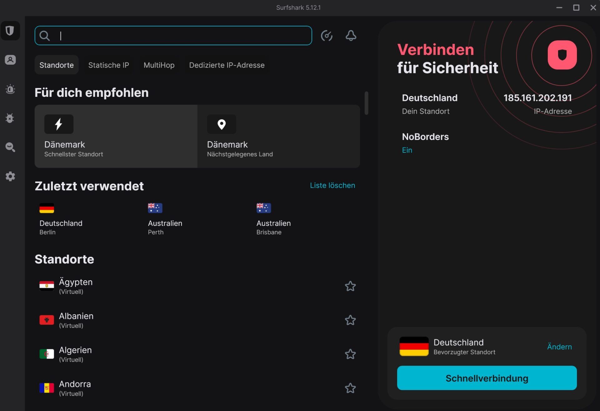Click the Liste löschen link
Viewport: 600px width, 411px height.
coord(332,185)
